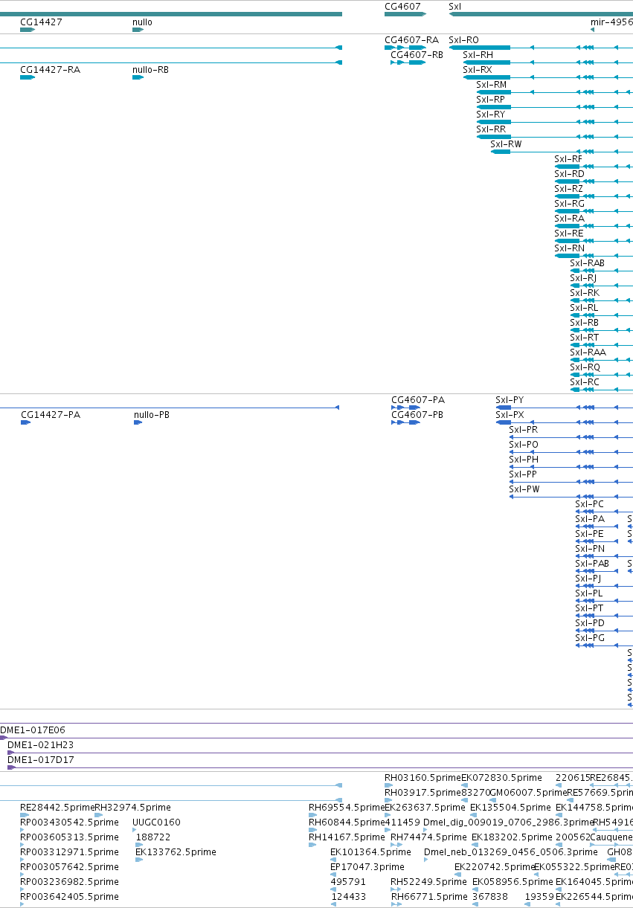Click transcript Sxl-RQ

coord(585,367)
